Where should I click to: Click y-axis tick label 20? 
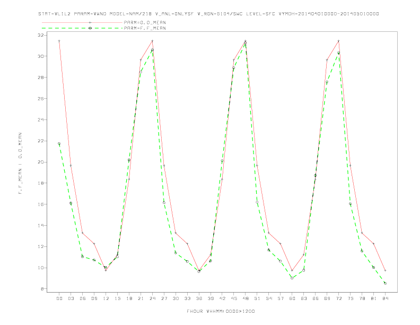click(x=41, y=162)
